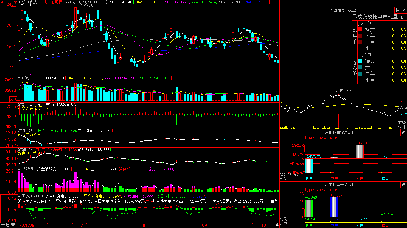Click the 深圳超赢实时监控 panel title
Image resolution: width=407 pixels, height=228 pixels.
tap(340, 132)
